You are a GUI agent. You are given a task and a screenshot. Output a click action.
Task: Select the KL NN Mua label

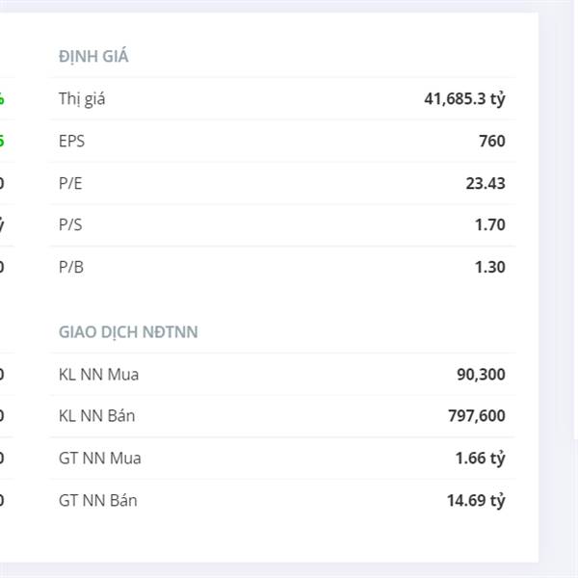pyautogui.click(x=99, y=375)
